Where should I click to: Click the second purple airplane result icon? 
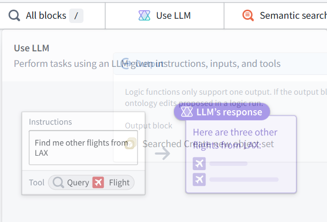coord(199,180)
